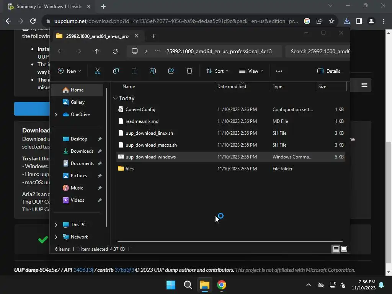Open the See more ellipsis in Explorer toolbar
The width and height of the screenshot is (392, 294).
[x=279, y=71]
